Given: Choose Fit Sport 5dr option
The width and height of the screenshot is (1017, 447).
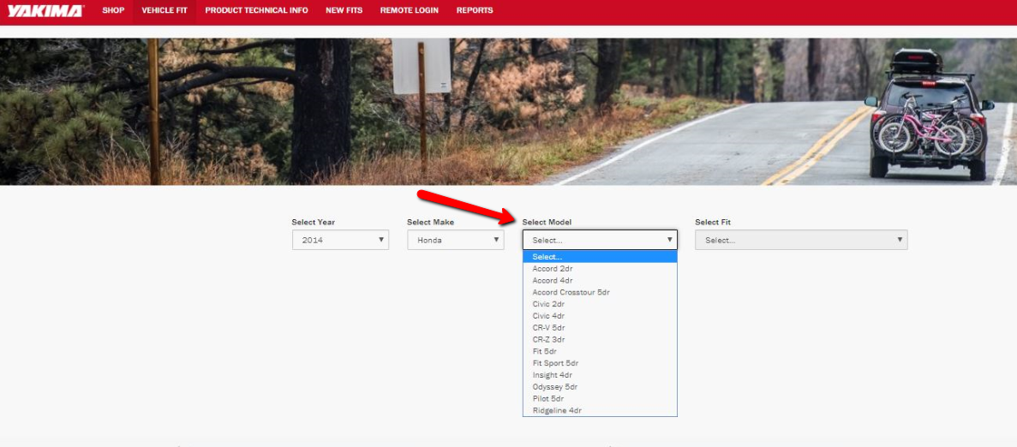Looking at the screenshot, I should tap(600, 363).
